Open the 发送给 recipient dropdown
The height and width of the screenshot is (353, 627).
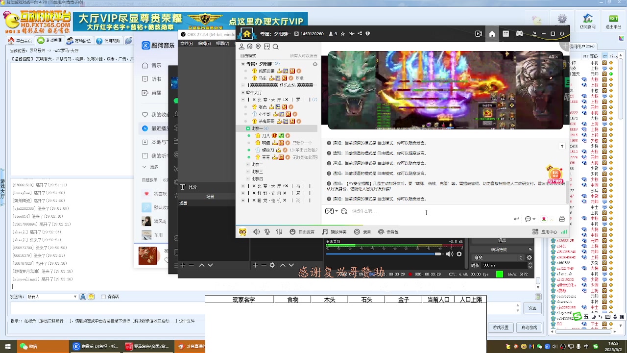click(x=52, y=297)
